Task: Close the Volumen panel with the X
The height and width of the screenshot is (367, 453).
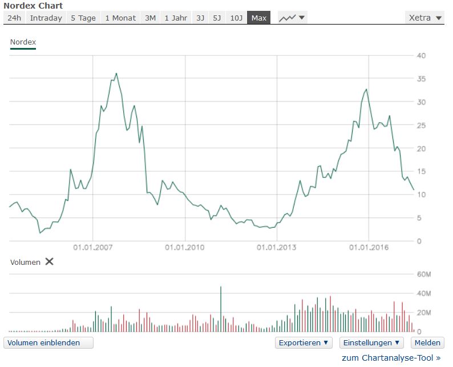Action: point(50,262)
